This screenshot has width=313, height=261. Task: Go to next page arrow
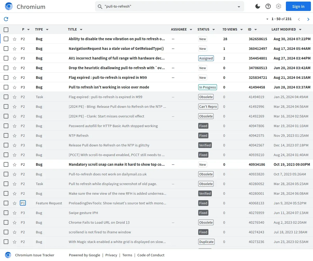(x=308, y=19)
